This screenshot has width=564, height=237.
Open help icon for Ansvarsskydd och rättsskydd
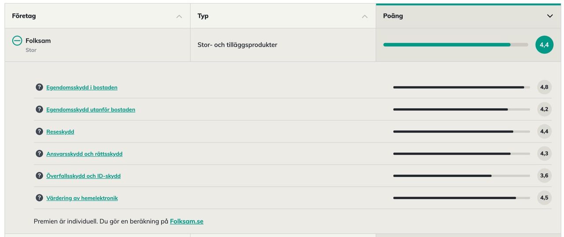(x=39, y=153)
